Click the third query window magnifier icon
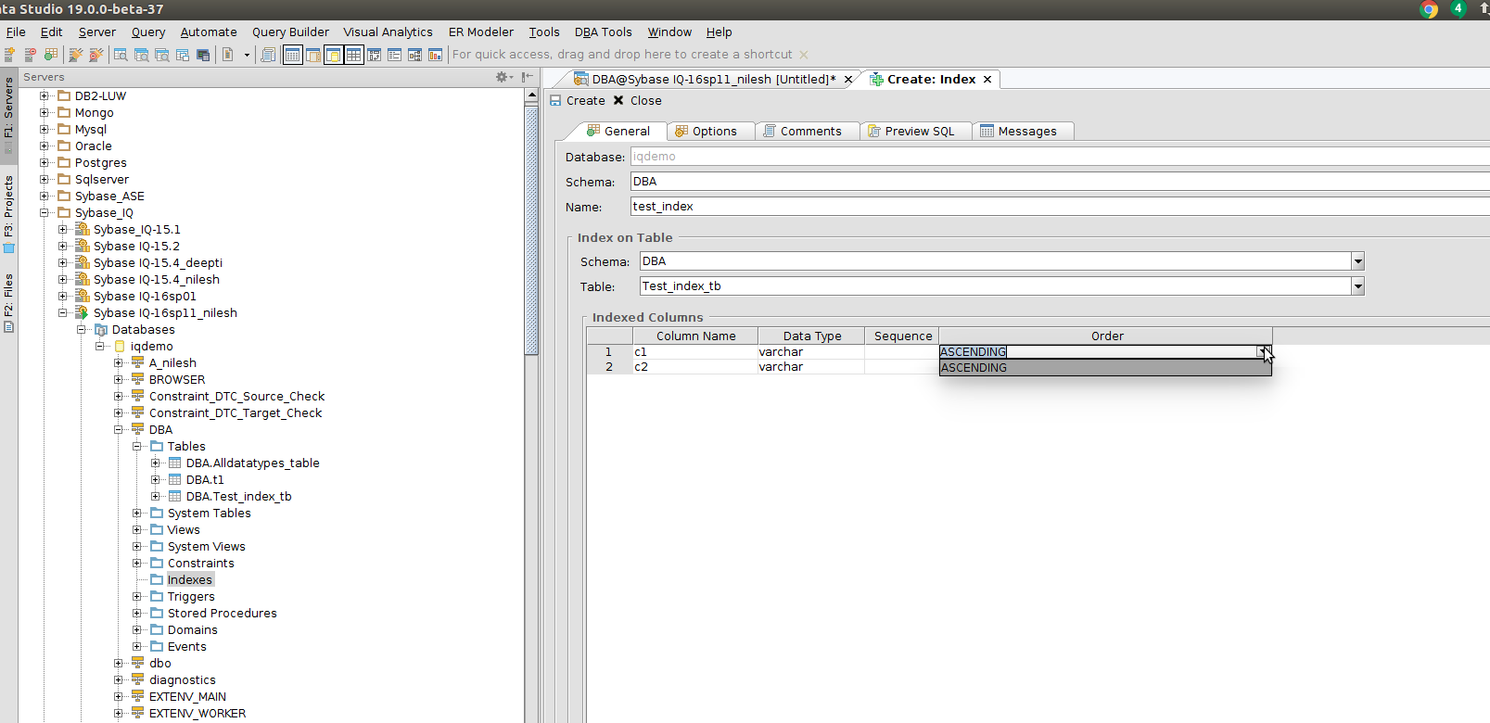Screen dimensions: 1490x723 click(x=161, y=55)
